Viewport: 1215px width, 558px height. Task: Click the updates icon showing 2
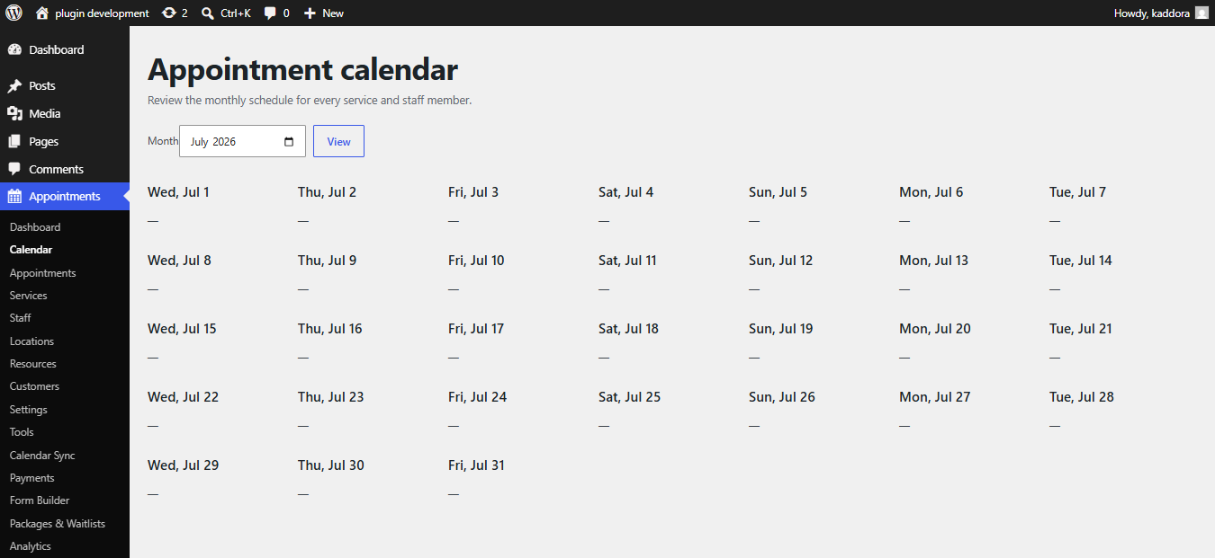pos(169,13)
